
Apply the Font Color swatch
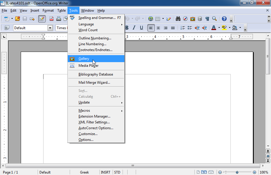214,28
